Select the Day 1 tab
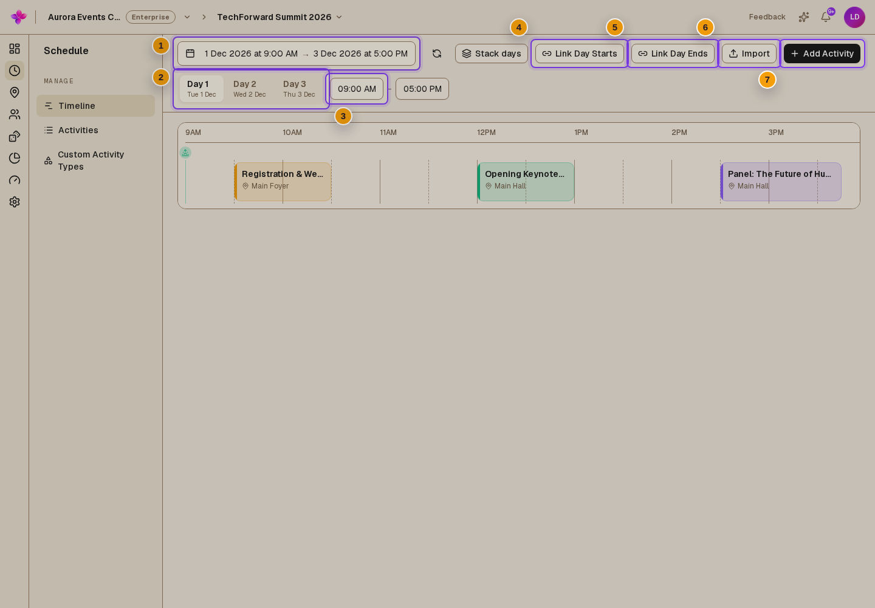This screenshot has height=608, width=875. 202,89
